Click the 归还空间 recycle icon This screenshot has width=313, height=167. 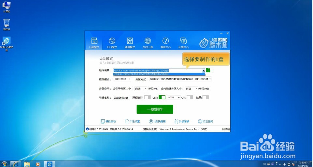coord(200,122)
